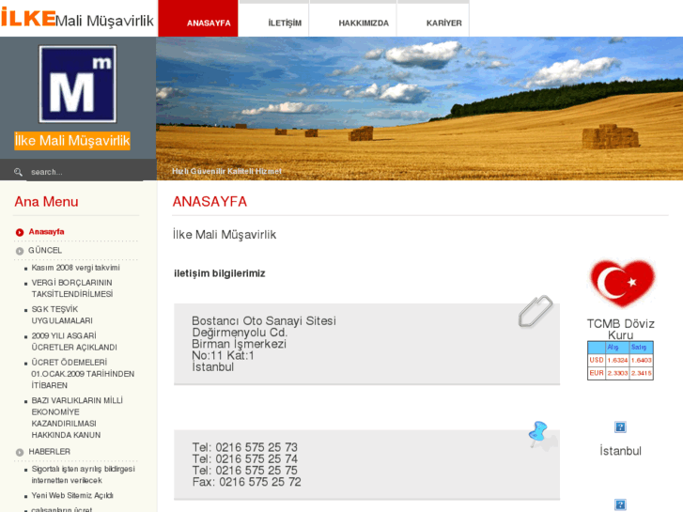Viewport: 683px width, 512px height.
Task: Click the Ana Menu heading
Action: pos(46,202)
